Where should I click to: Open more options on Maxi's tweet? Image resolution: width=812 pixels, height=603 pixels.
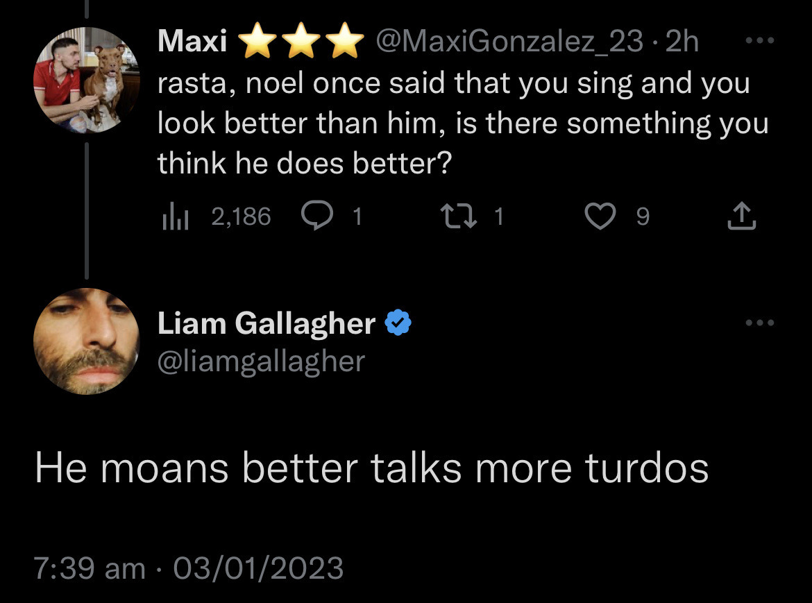760,40
